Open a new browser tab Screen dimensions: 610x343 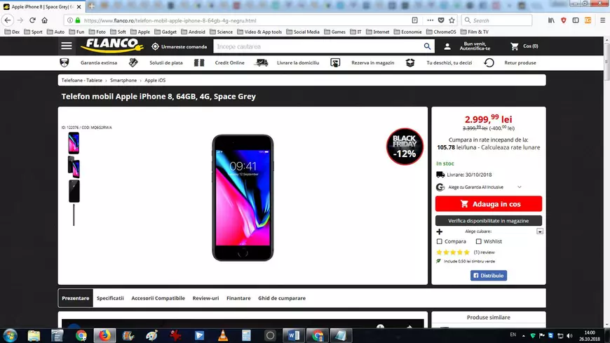[x=91, y=6]
